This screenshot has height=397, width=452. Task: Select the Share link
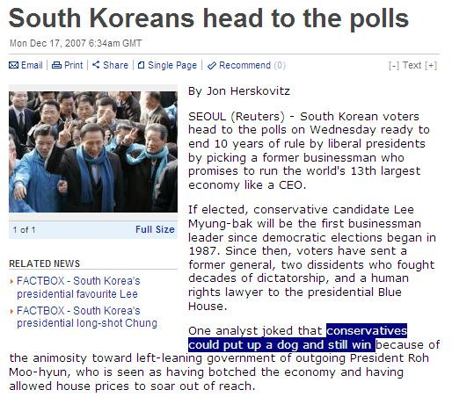115,65
